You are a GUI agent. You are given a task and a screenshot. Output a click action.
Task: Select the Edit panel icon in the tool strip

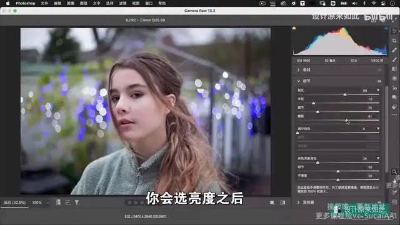pyautogui.click(x=394, y=31)
